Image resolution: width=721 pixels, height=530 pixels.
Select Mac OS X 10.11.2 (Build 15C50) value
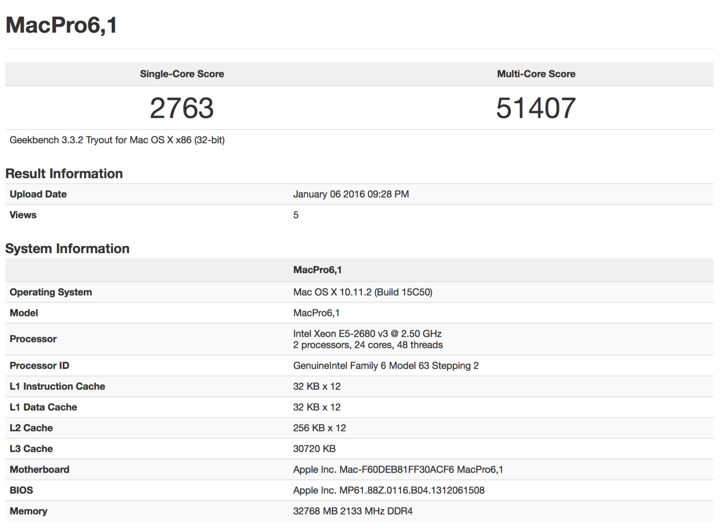point(363,292)
